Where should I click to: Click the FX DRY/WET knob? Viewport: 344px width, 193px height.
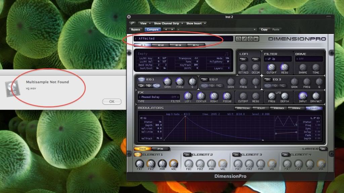[316, 96]
